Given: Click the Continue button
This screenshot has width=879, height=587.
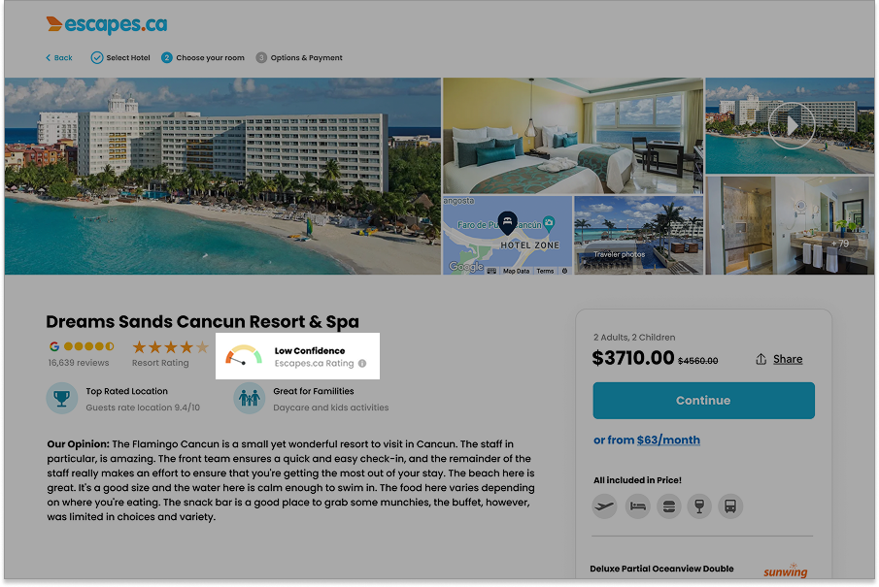Looking at the screenshot, I should pos(703,401).
